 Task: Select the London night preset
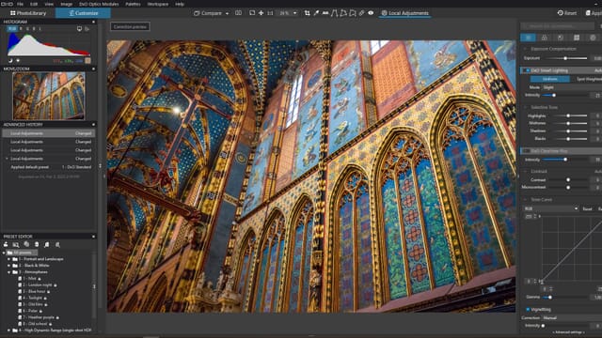click(x=38, y=285)
